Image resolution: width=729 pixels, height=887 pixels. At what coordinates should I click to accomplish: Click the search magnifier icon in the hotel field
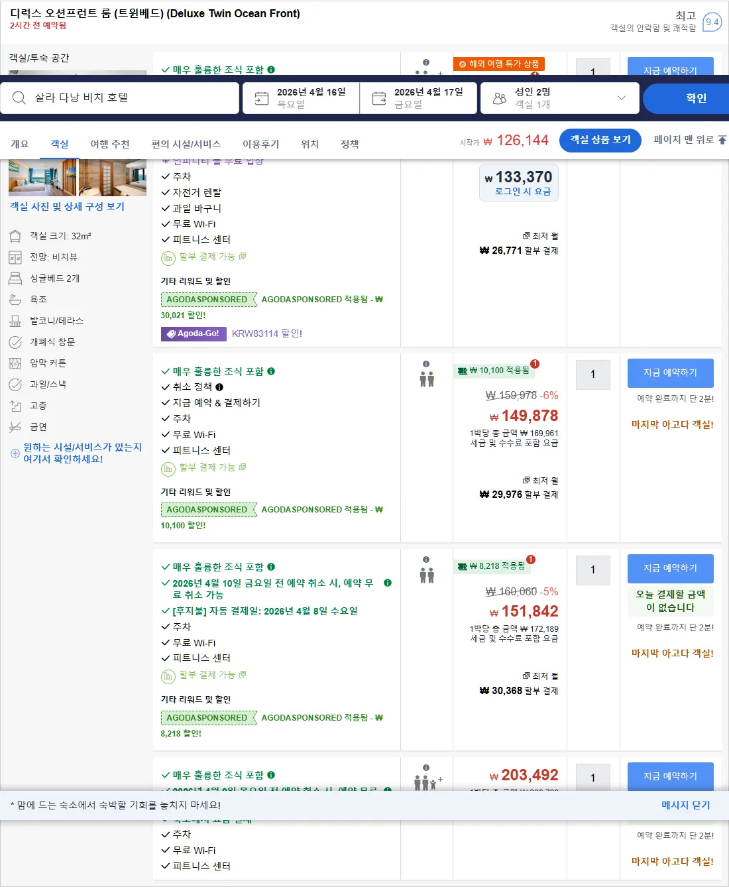pyautogui.click(x=19, y=98)
